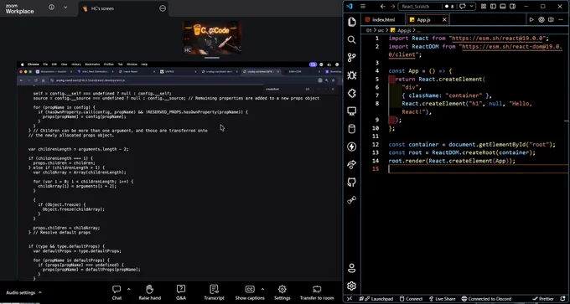
Task: Toggle the secondary side bar
Action: tap(512, 6)
